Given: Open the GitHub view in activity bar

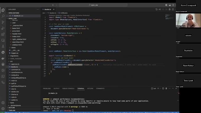Looking at the screenshot, I should coord(3,64).
